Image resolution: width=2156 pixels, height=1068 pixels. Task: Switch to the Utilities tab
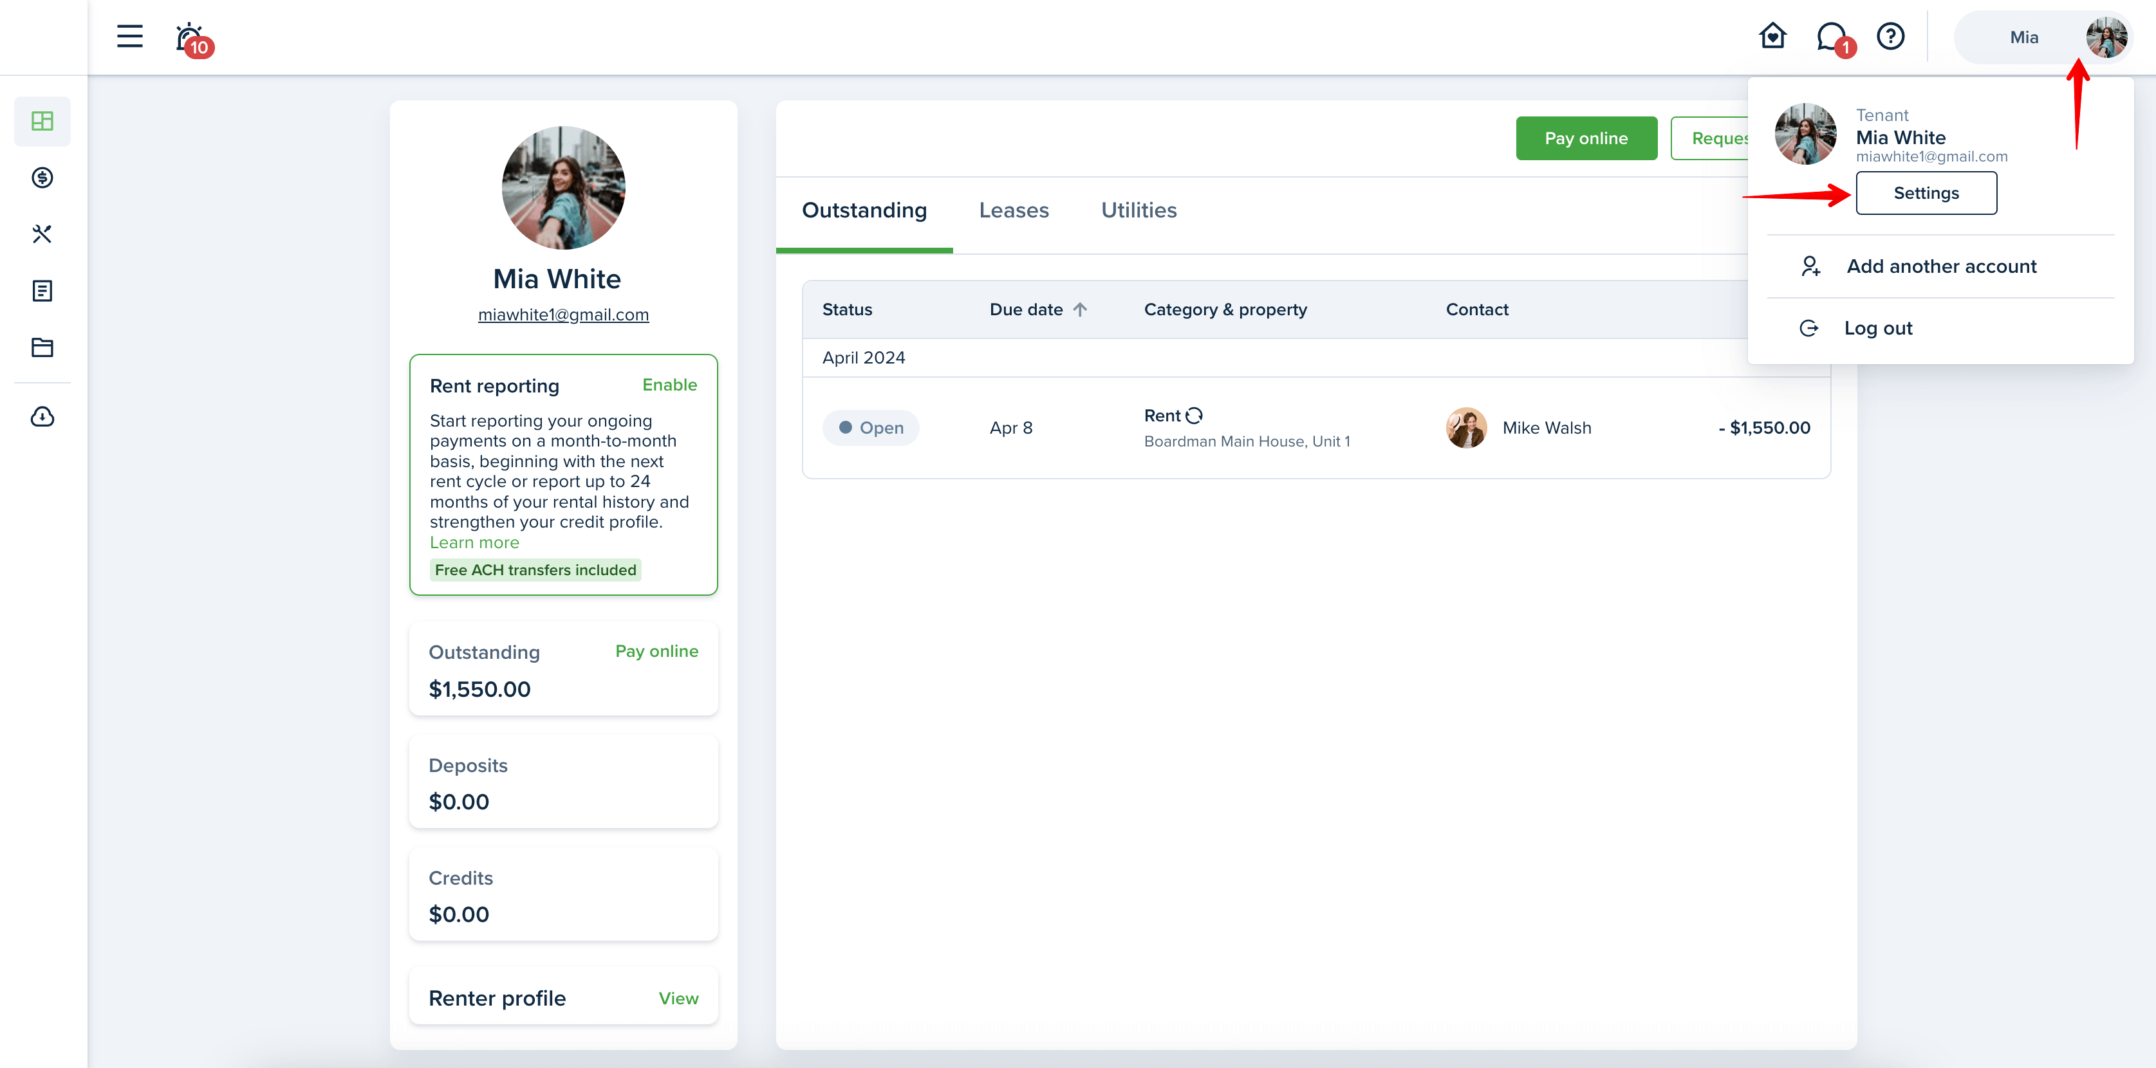point(1139,210)
